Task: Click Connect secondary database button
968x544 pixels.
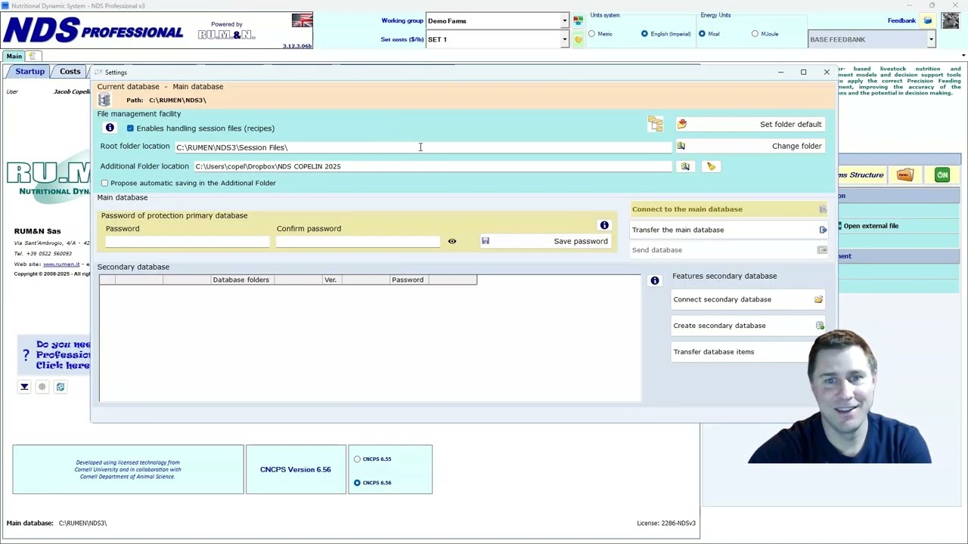Action: point(748,299)
